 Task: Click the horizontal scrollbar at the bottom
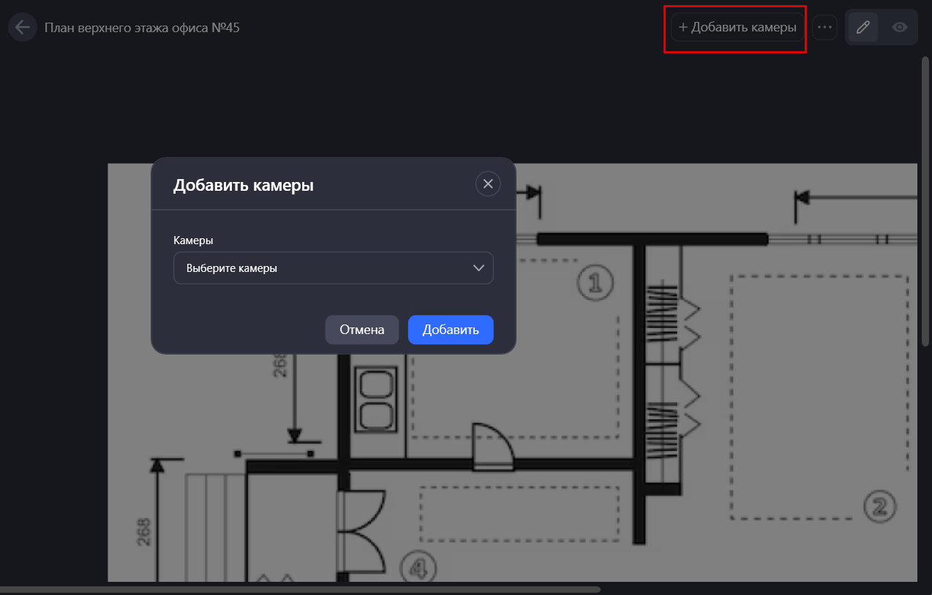300,589
